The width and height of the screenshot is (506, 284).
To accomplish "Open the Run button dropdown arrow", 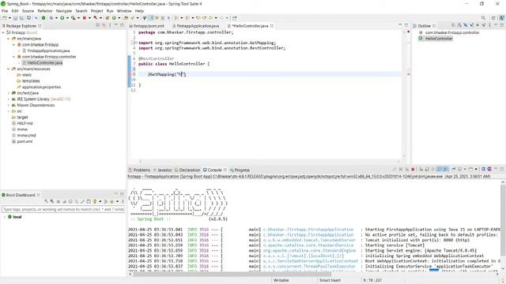I will click(x=67, y=18).
